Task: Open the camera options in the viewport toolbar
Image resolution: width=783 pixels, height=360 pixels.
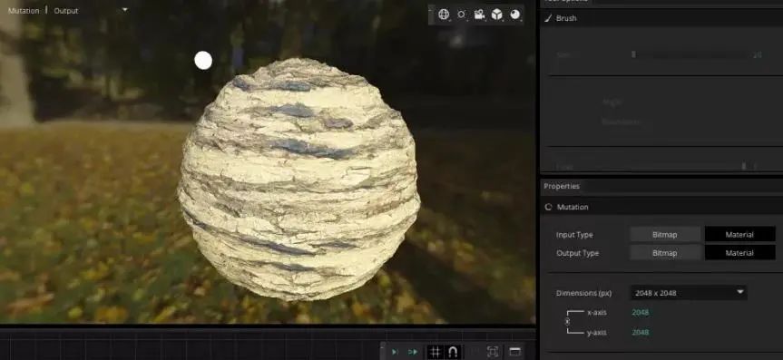Action: [479, 15]
